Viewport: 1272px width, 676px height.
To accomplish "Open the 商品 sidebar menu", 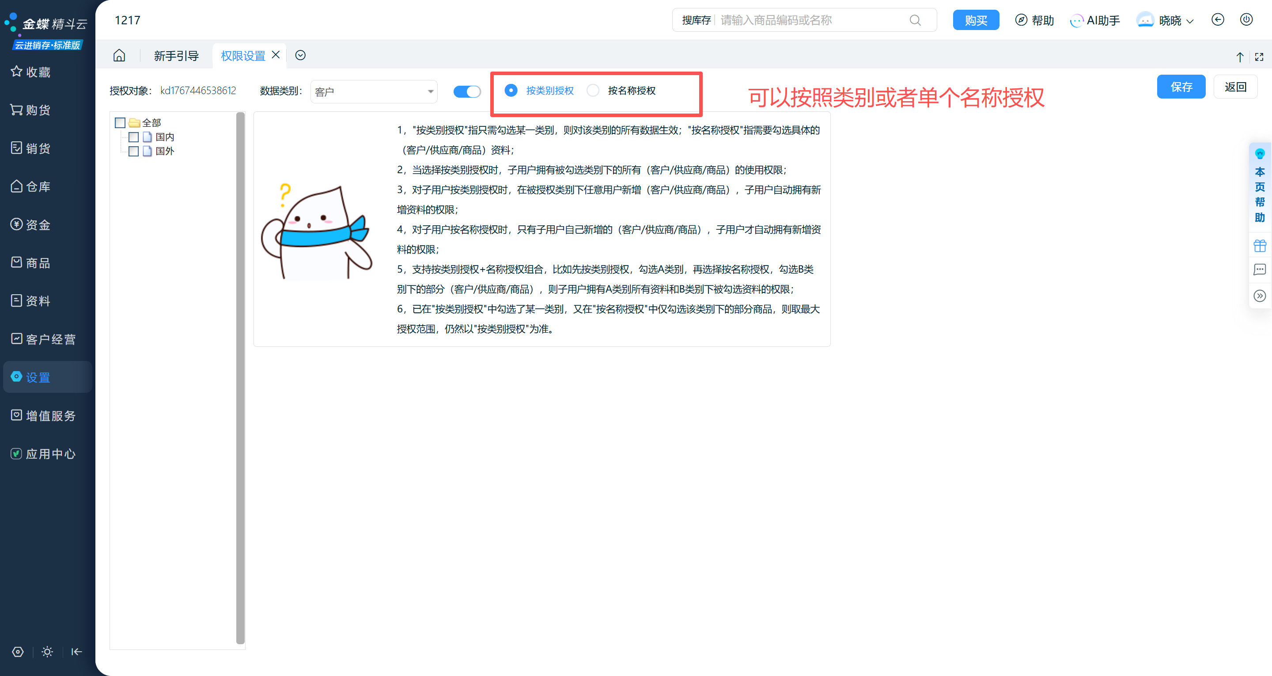I will pos(38,263).
